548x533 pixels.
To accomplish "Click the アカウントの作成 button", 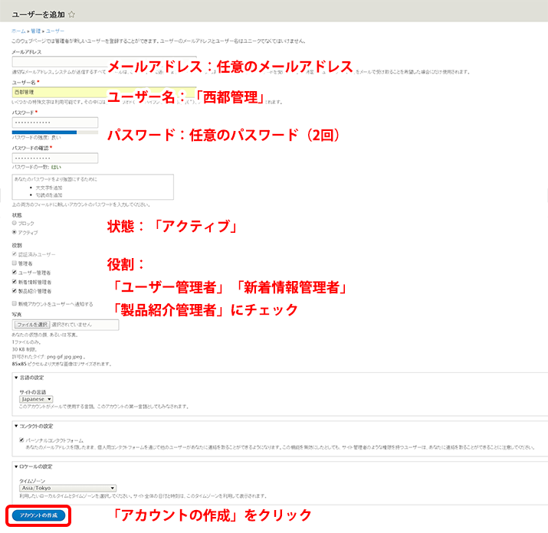I will (x=38, y=515).
